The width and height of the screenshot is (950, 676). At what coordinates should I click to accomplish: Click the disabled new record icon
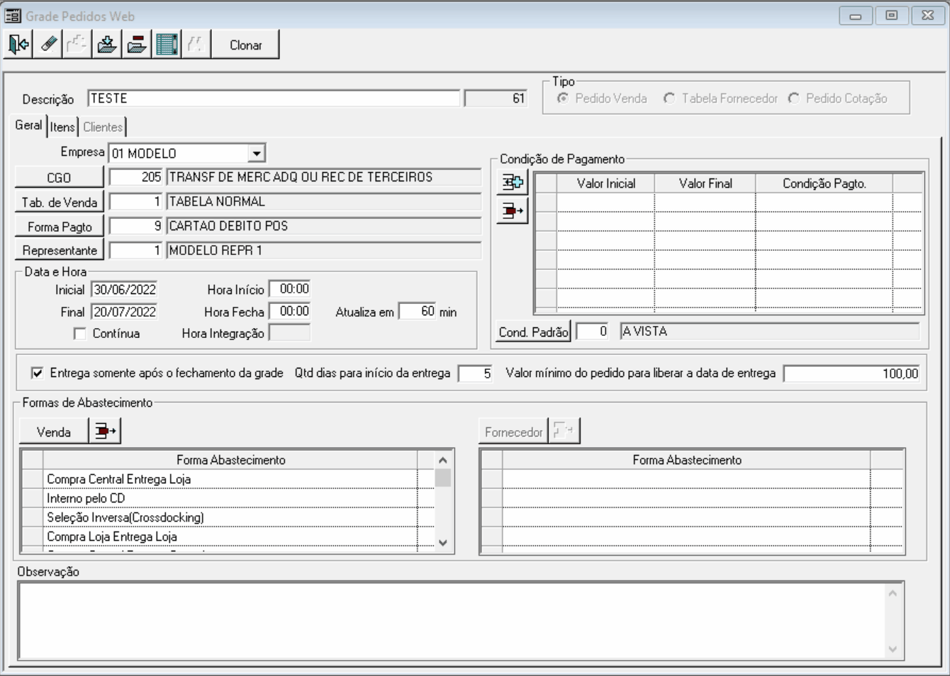click(x=77, y=45)
